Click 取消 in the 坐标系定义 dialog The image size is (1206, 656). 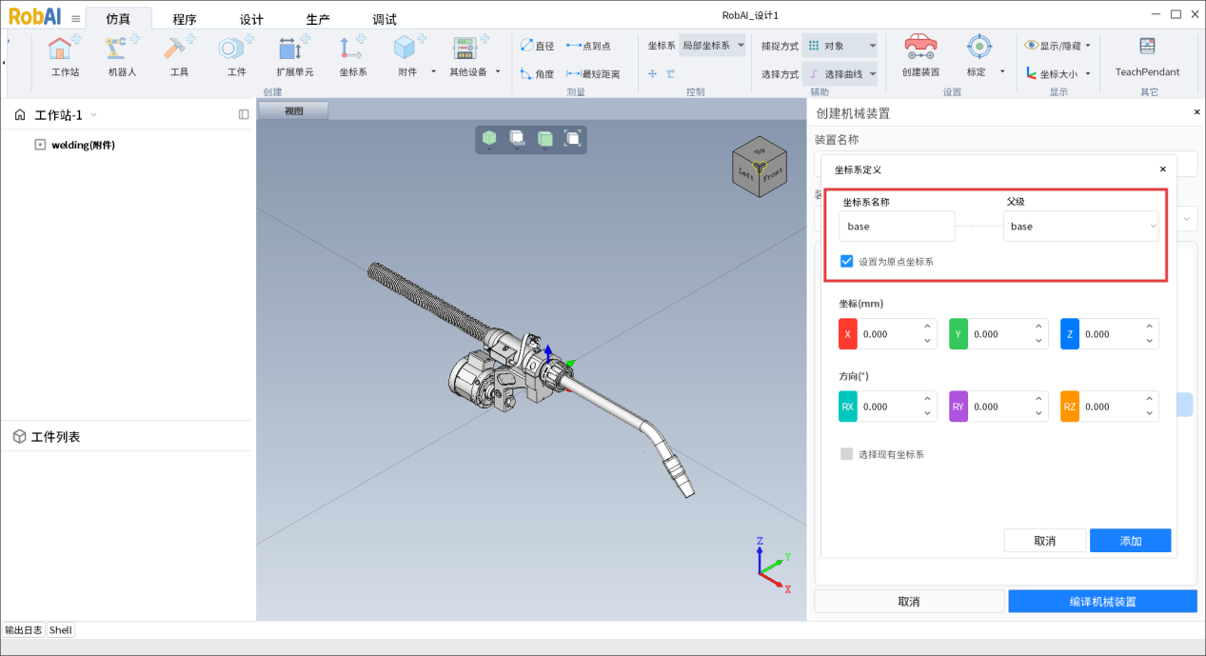click(x=1045, y=541)
